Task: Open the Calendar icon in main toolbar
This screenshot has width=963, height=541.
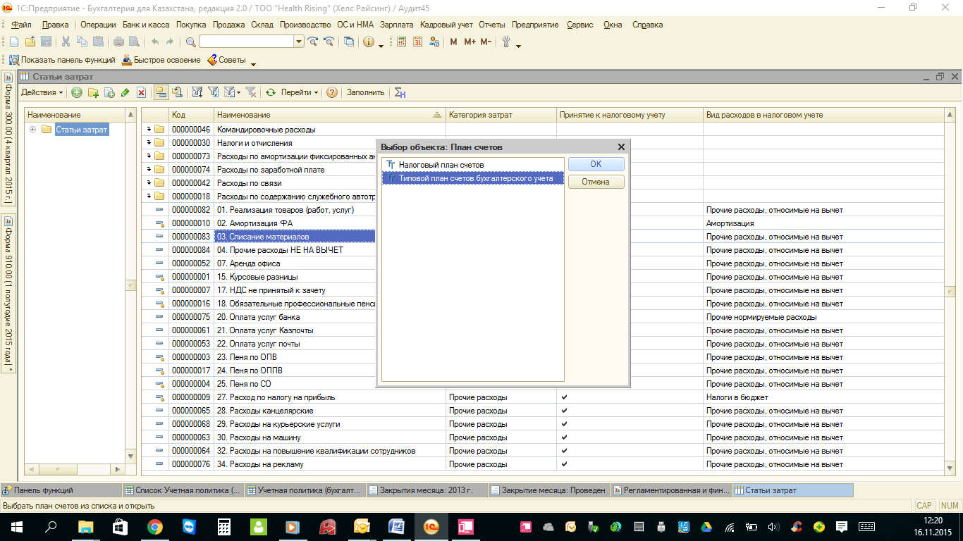Action: [417, 42]
